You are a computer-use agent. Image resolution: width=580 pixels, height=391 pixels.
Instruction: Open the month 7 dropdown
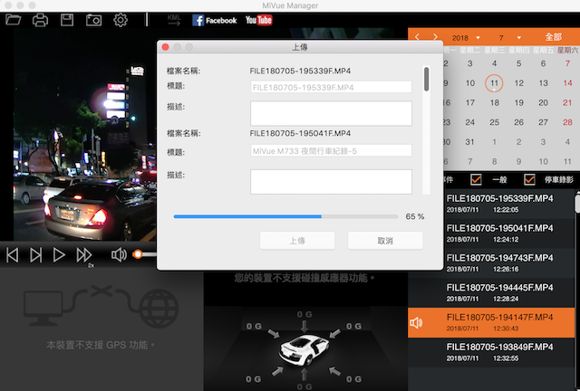[x=509, y=38]
